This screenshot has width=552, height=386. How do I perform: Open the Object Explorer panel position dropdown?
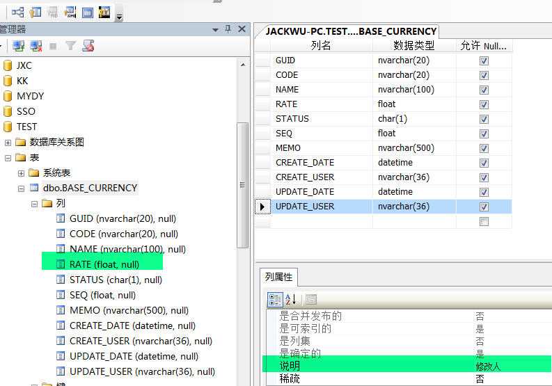[216, 29]
